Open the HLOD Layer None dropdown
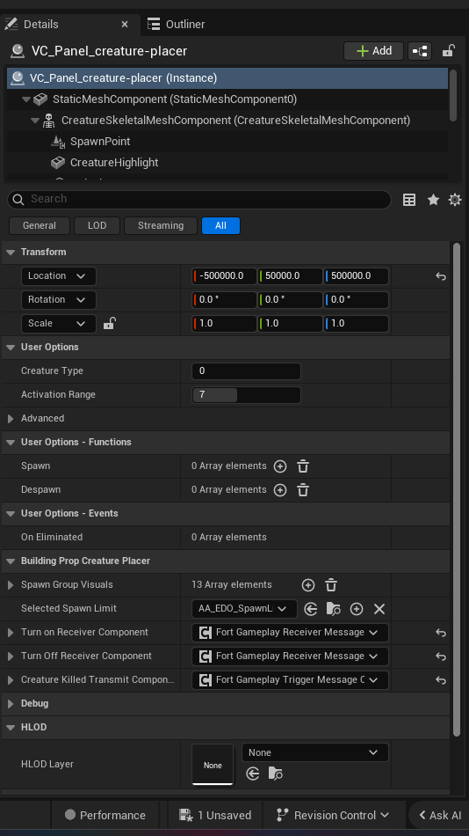This screenshot has height=836, width=469. [x=315, y=752]
